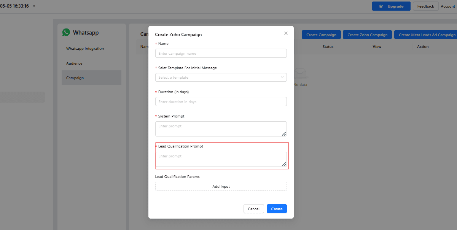Screen dimensions: 457x230
Task: Open the Feedback button
Action: 425,6
